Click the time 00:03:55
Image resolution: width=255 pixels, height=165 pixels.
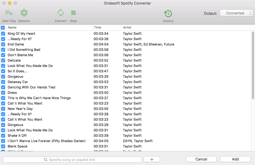click(101, 109)
